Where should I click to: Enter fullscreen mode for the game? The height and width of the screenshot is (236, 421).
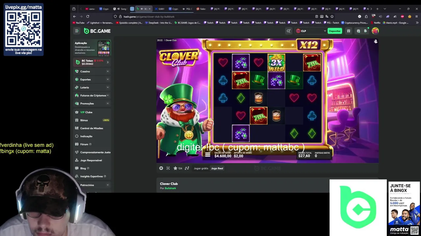pos(168,168)
